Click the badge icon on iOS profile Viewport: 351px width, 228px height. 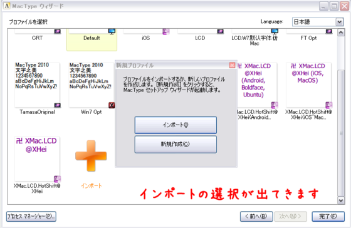click(166, 31)
